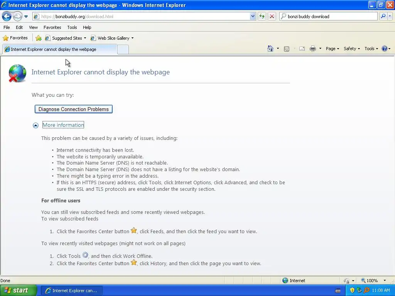Click the Home icon in the command bar
This screenshot has width=395, height=296.
click(270, 49)
